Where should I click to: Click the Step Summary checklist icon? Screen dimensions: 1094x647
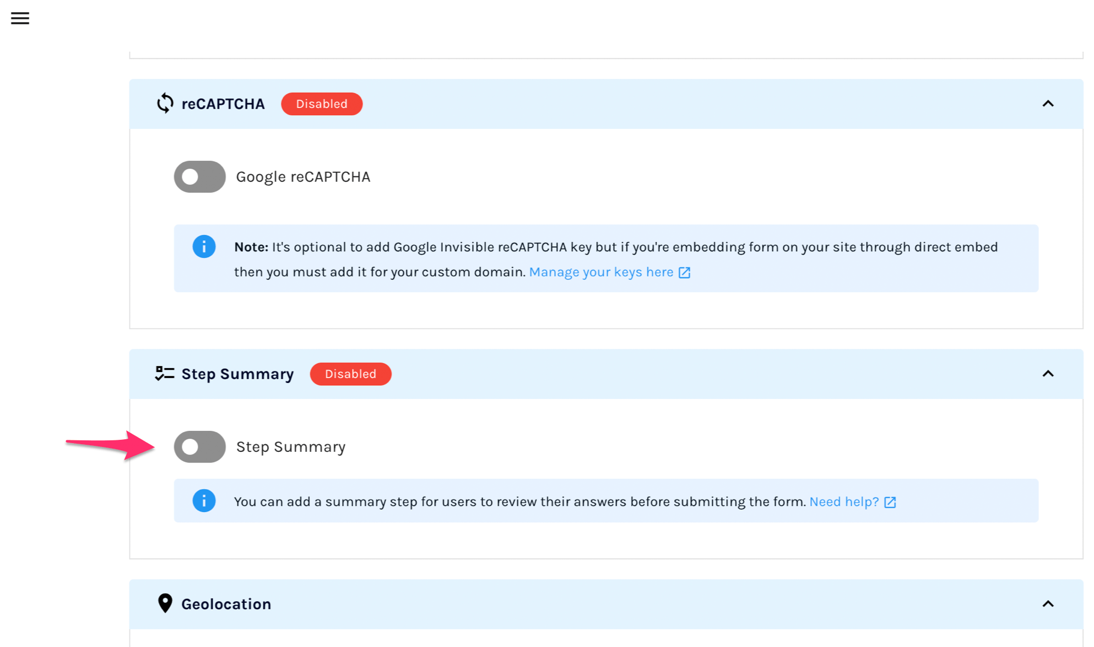pyautogui.click(x=164, y=374)
